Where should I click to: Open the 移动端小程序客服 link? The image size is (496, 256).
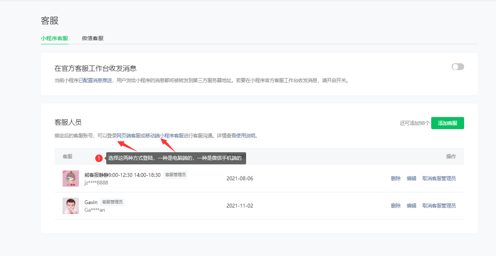click(164, 136)
